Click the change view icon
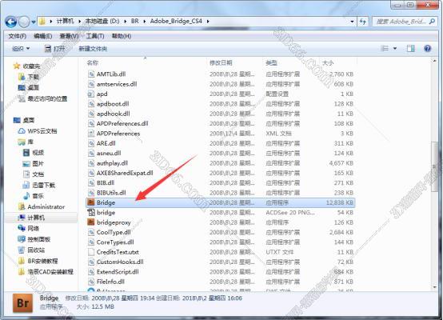Screen dimensions: 443x320 point(385,49)
